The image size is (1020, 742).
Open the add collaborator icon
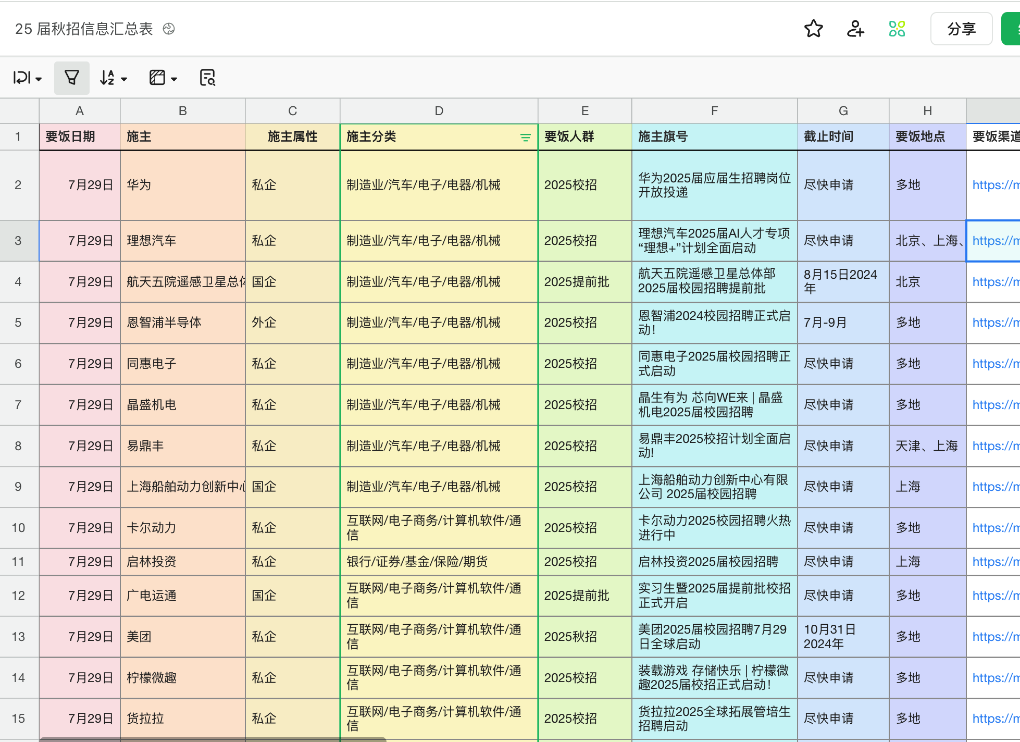pos(855,29)
